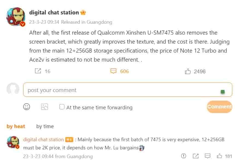The height and width of the screenshot is (163, 235).
Task: Report the reply via exclamation icon
Action: click(184, 156)
